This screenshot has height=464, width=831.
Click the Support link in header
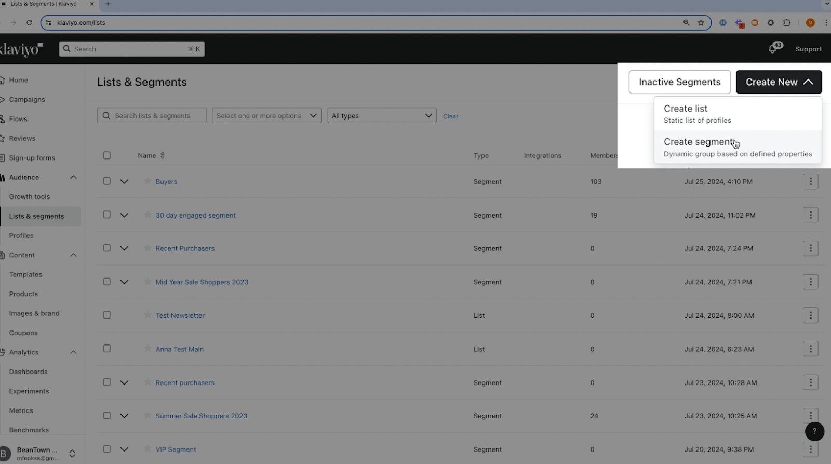pos(808,49)
